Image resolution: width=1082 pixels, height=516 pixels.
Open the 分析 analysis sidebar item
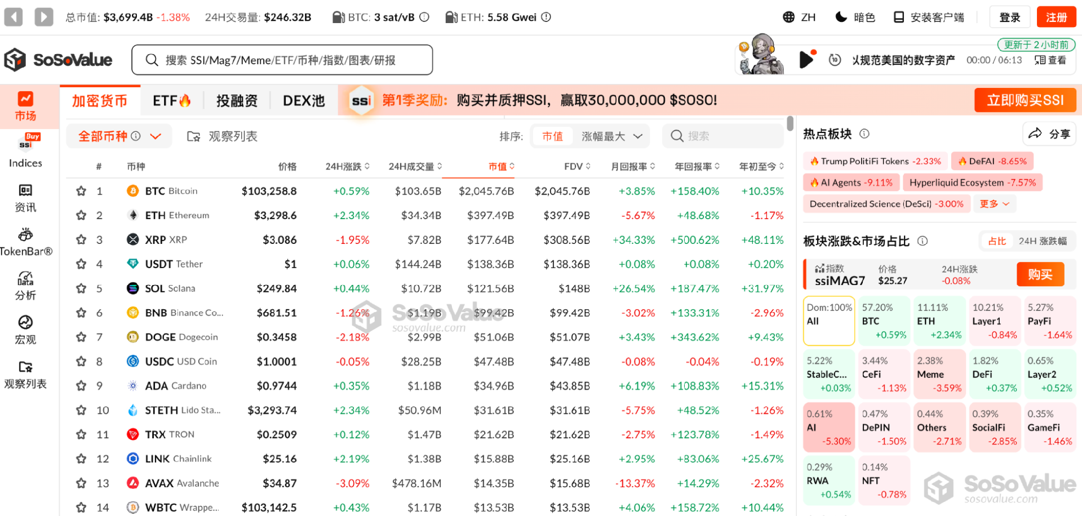click(25, 286)
